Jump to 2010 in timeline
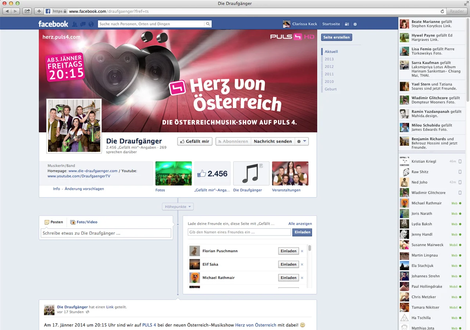Screen dimensions: 470x330 [329, 82]
